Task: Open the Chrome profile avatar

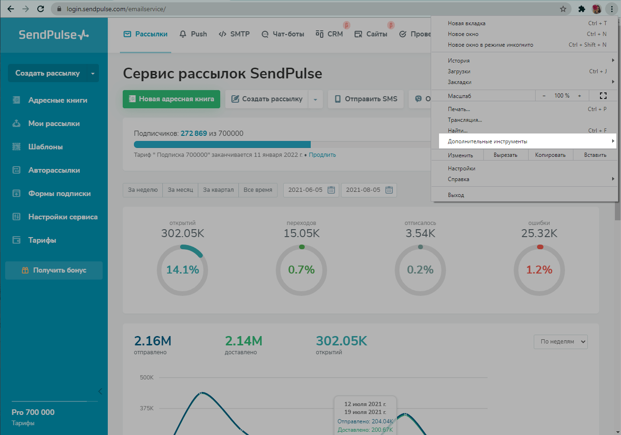Action: 596,9
